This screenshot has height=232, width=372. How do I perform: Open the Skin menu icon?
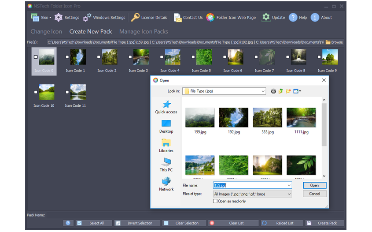[x=35, y=18]
